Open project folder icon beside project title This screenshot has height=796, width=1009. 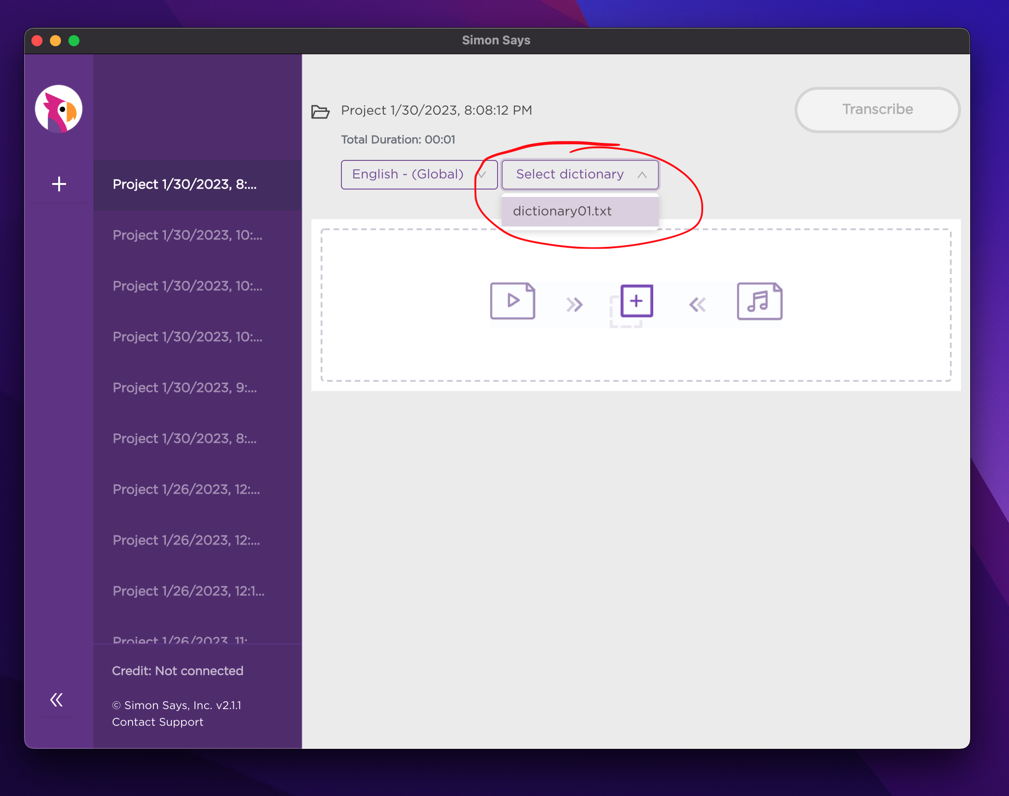[320, 112]
